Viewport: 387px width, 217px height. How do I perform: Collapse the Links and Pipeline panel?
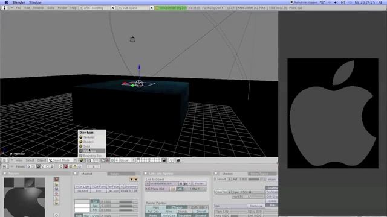tap(145, 174)
